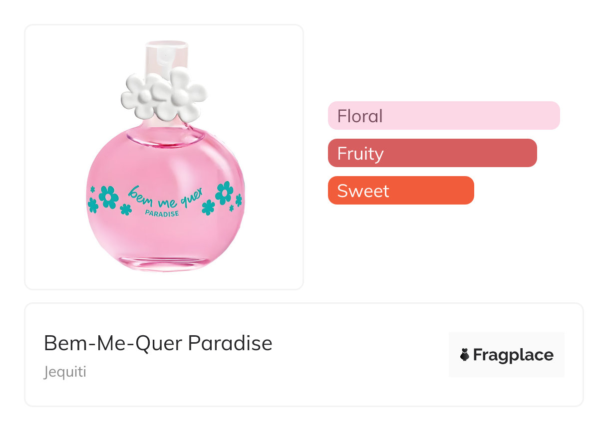The height and width of the screenshot is (431, 608).
Task: Click the PARADISE text on the bottle
Action: [162, 213]
